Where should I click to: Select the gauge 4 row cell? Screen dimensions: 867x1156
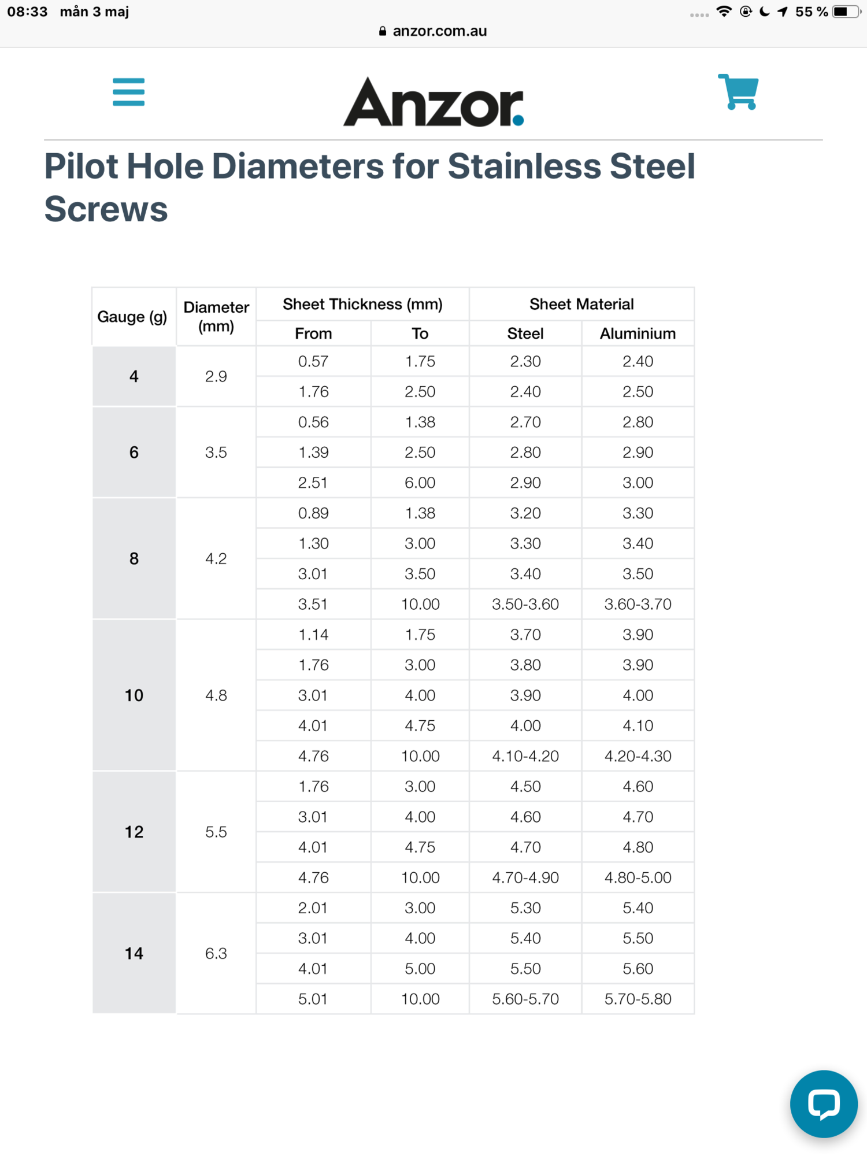(x=134, y=377)
